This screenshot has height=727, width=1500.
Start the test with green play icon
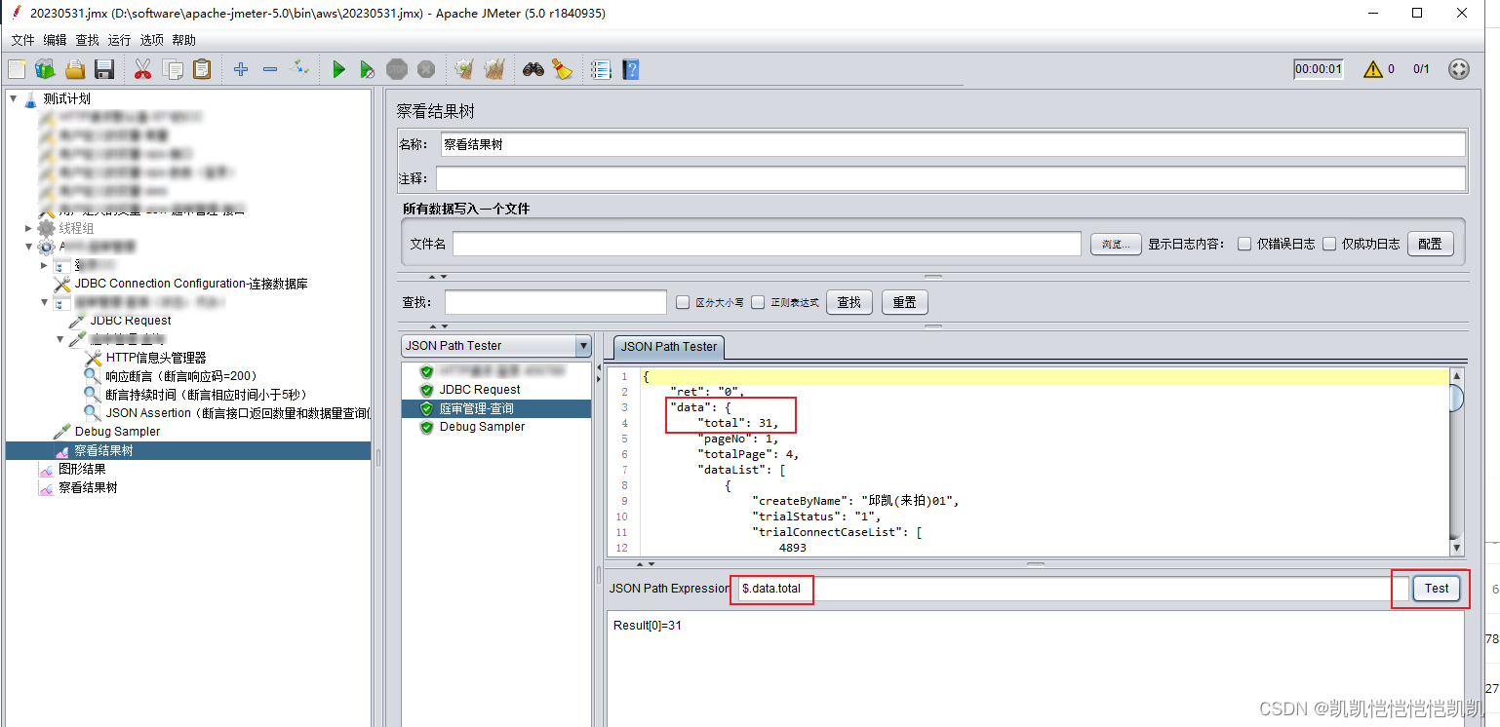338,69
